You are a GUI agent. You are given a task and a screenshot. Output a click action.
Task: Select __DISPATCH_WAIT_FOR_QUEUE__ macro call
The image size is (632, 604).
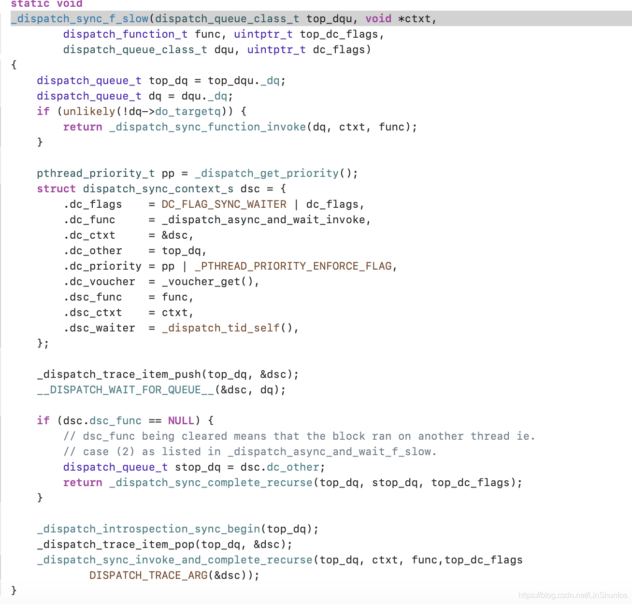(x=125, y=390)
